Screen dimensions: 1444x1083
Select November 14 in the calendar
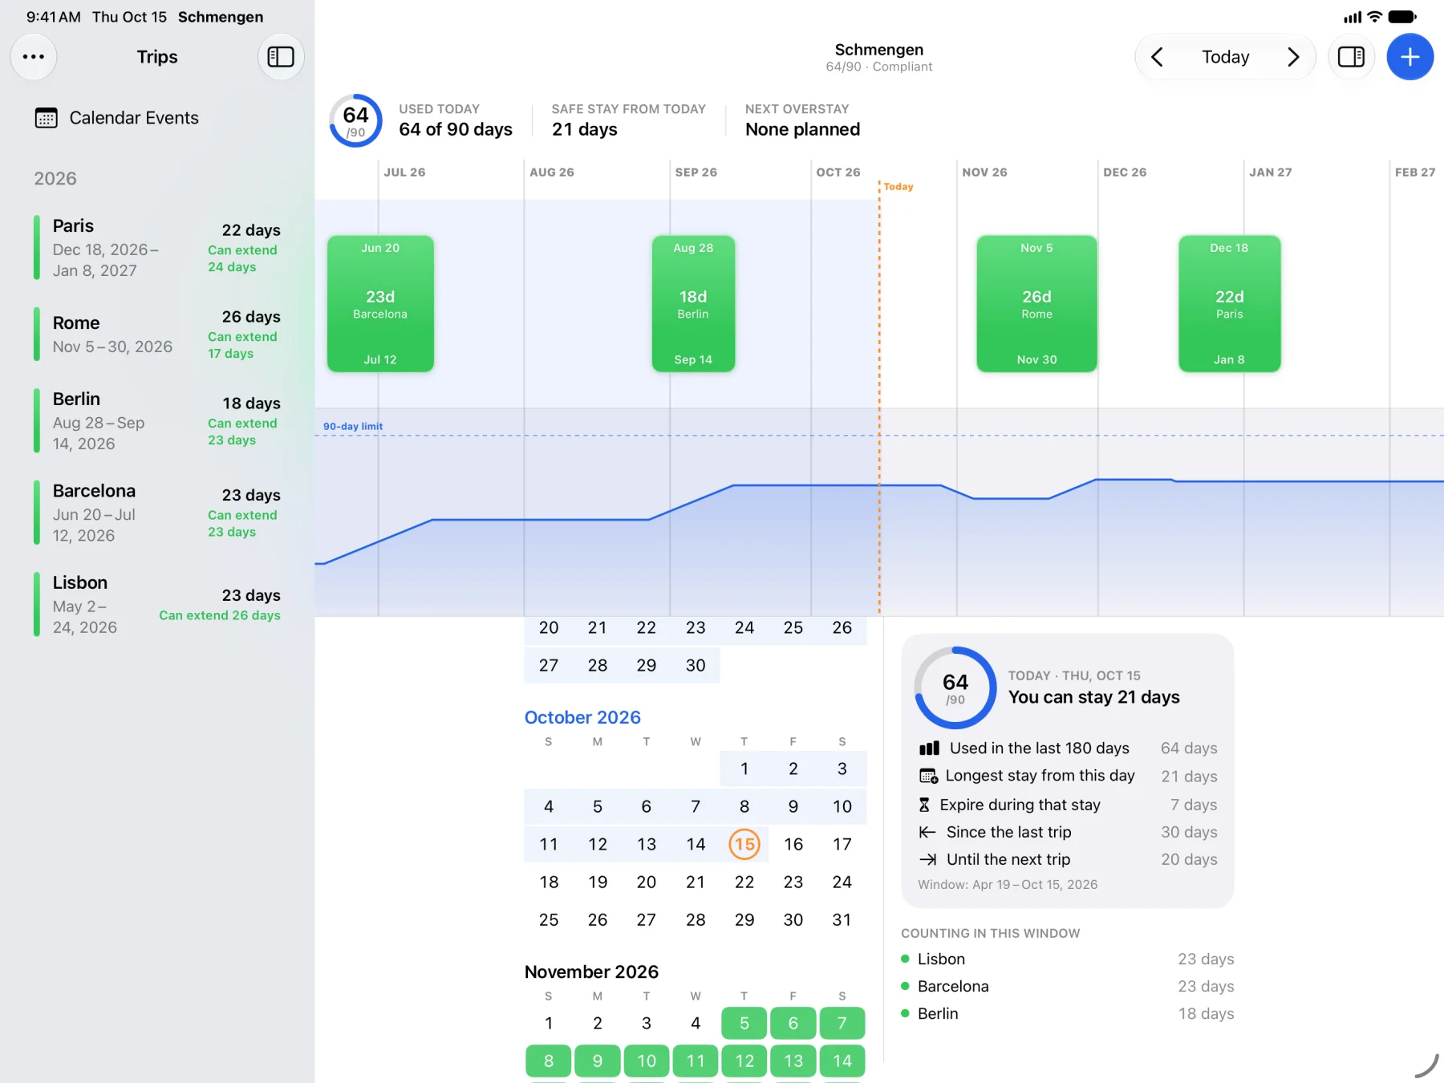tap(842, 1061)
